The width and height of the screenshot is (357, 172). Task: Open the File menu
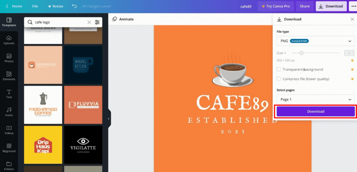[35, 6]
